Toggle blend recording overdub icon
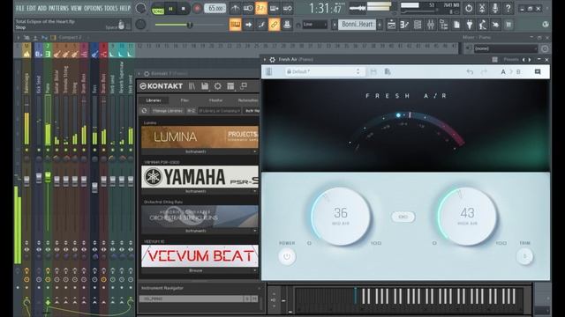The width and height of the screenshot is (565, 317). tap(274, 8)
